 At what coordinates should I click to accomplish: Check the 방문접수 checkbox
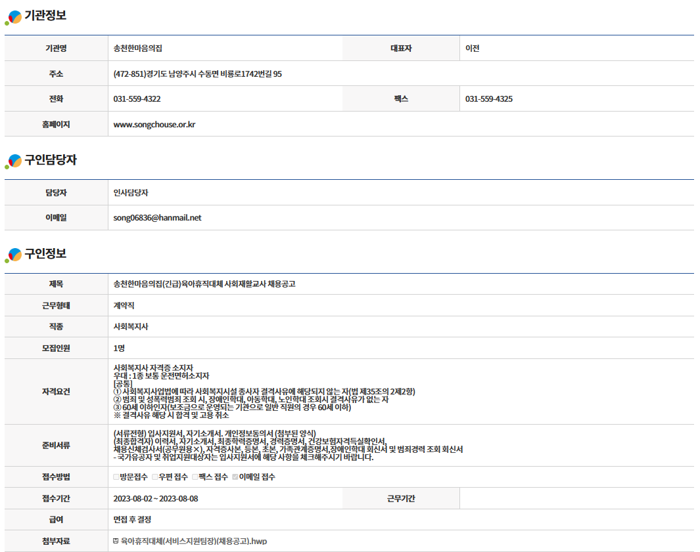(x=116, y=477)
